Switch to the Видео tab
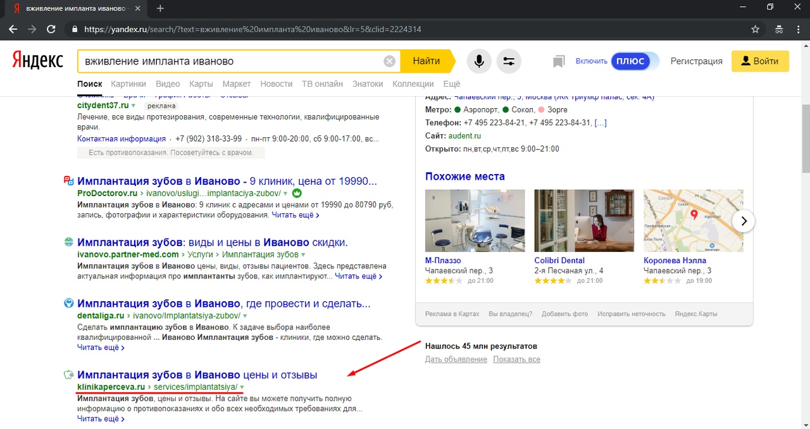 [168, 84]
